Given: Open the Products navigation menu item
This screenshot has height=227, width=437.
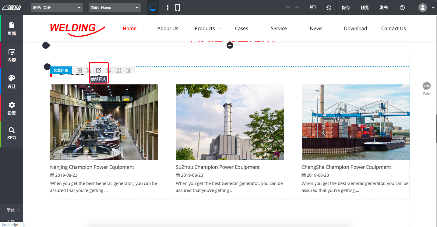Looking at the screenshot, I should point(205,28).
